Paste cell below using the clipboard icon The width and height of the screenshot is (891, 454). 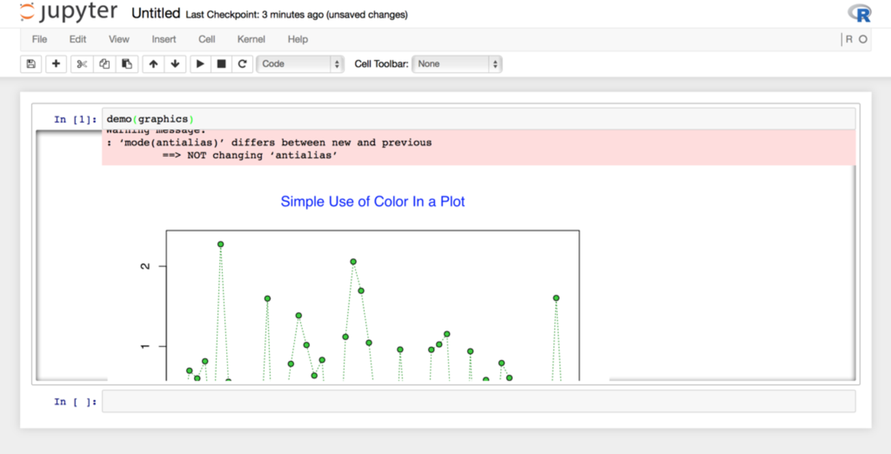coord(127,64)
